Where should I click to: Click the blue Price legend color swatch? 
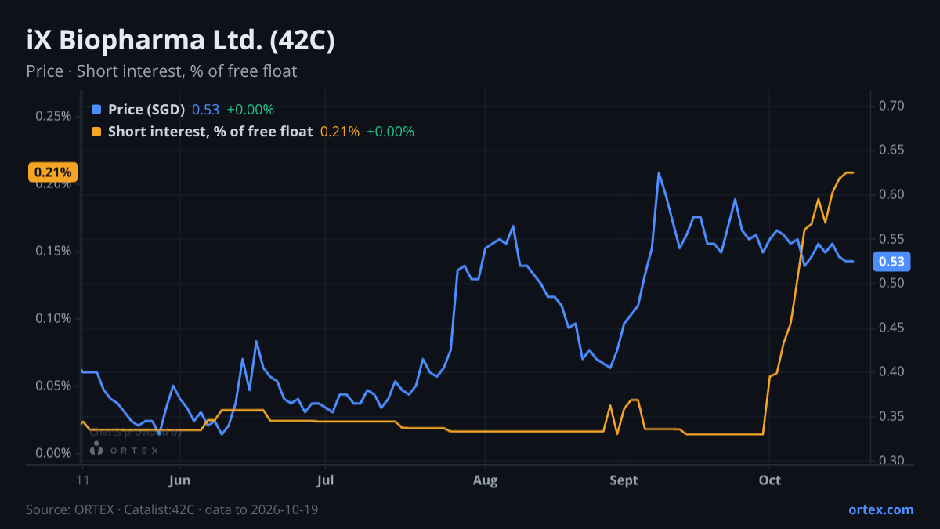(x=96, y=110)
